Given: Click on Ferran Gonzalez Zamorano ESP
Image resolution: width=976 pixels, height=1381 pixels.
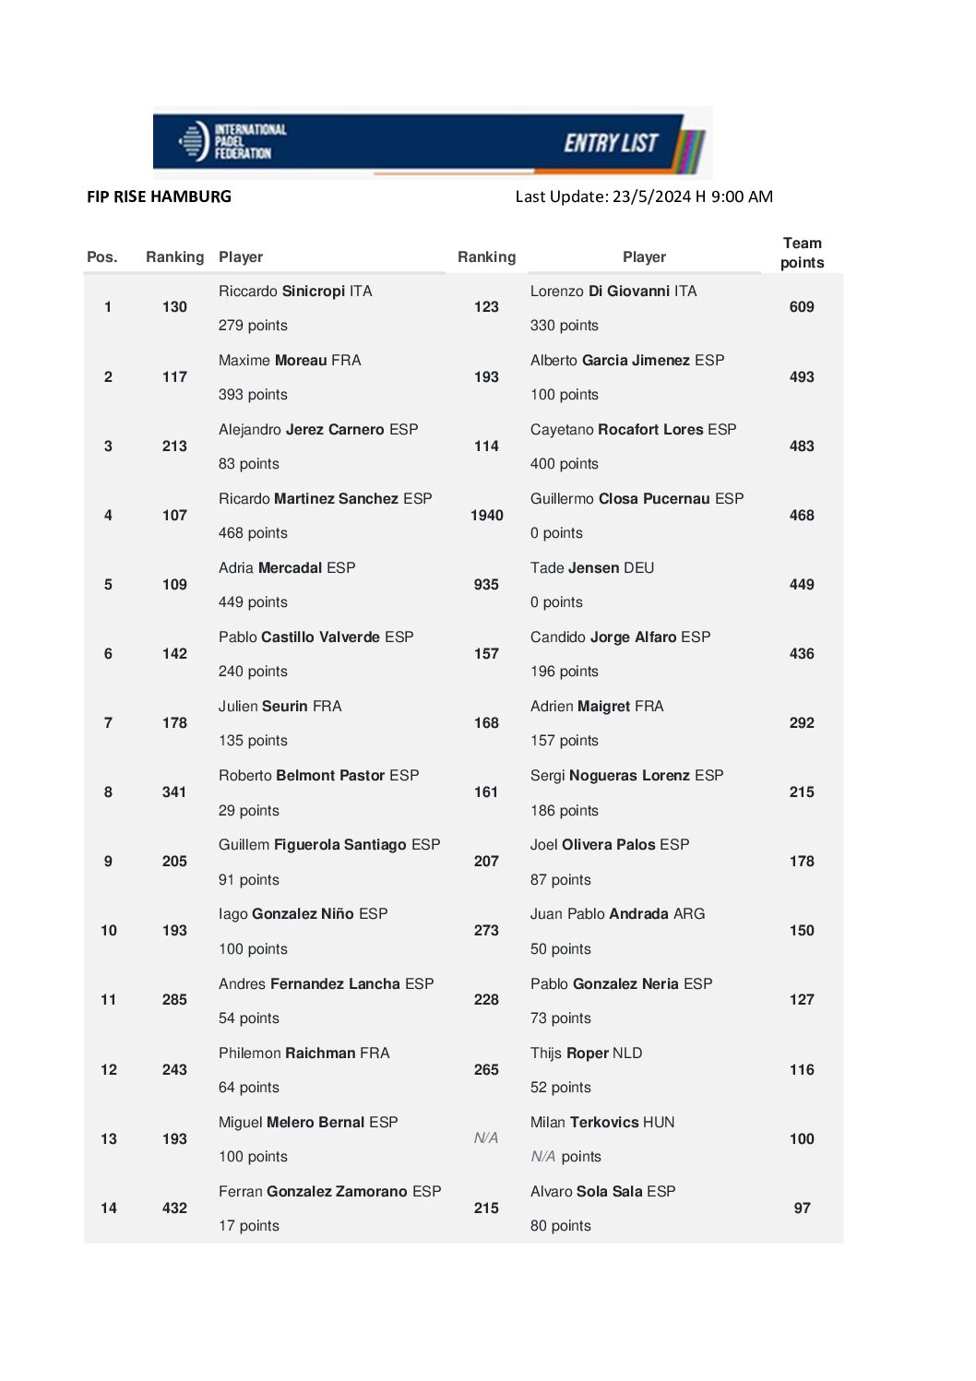Looking at the screenshot, I should pyautogui.click(x=329, y=1192).
